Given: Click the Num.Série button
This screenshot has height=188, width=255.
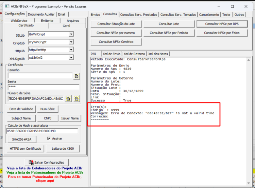Looking at the screenshot, I should pyautogui.click(x=48, y=109).
